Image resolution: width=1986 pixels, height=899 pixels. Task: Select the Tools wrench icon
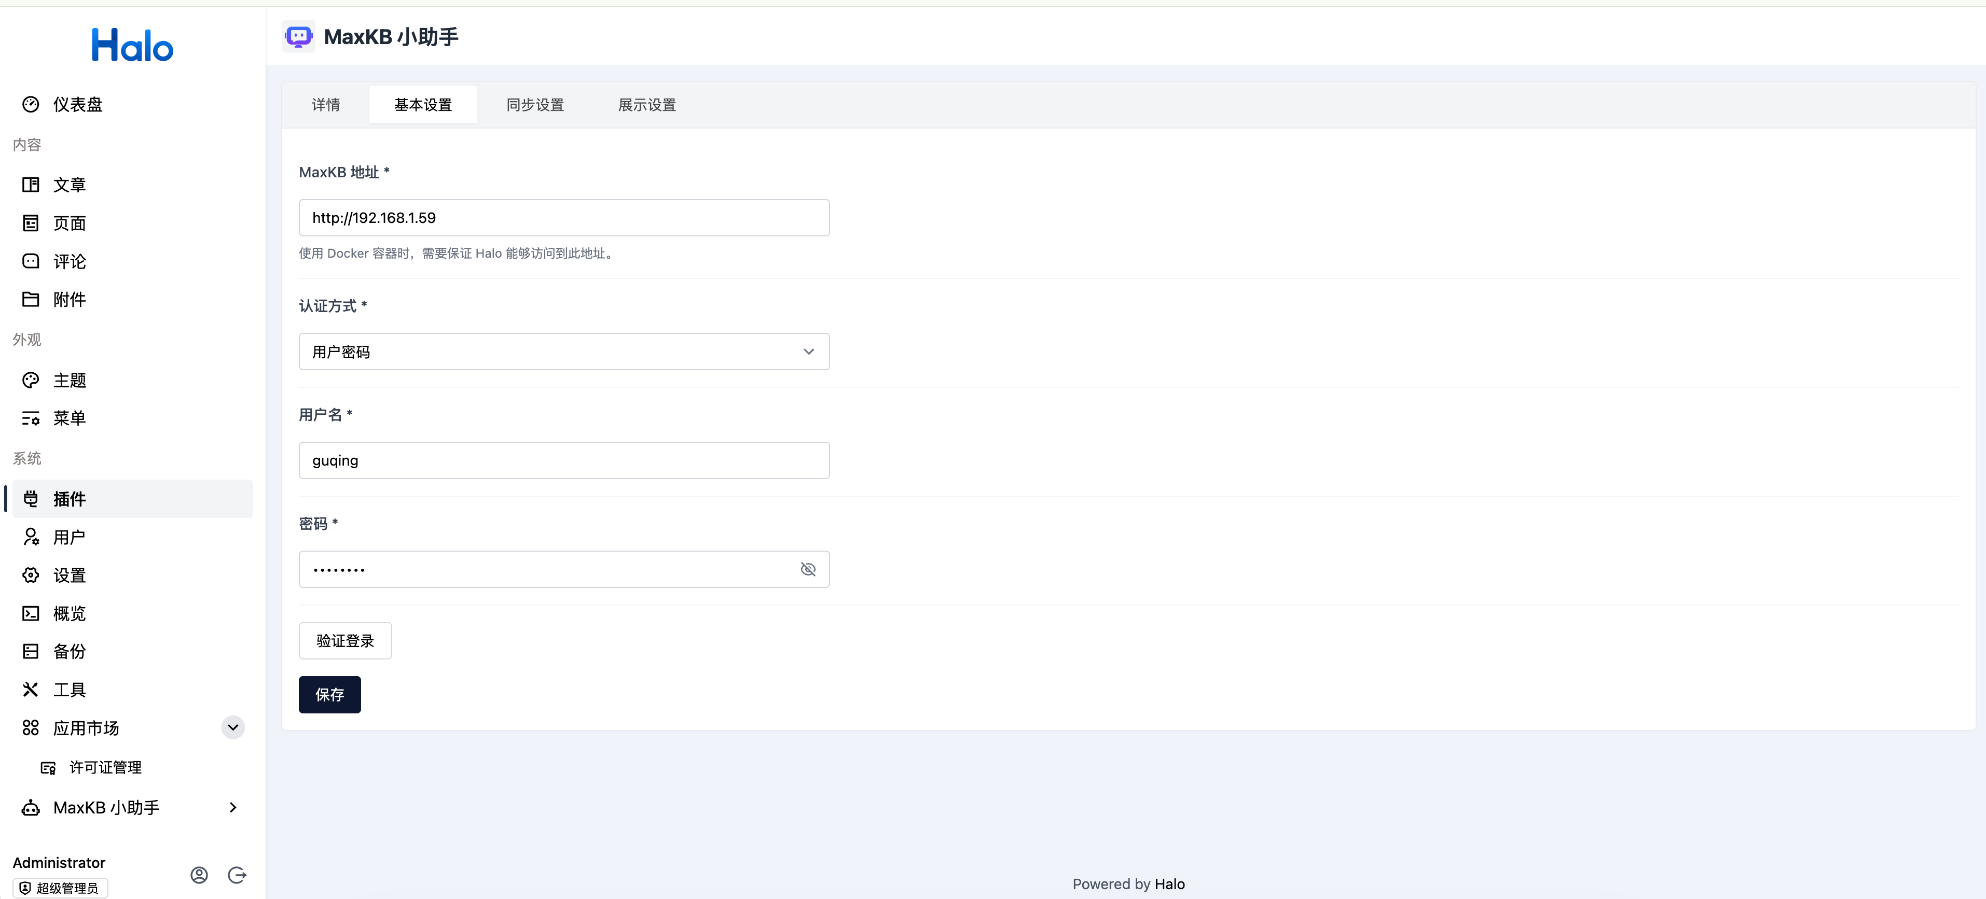31,690
